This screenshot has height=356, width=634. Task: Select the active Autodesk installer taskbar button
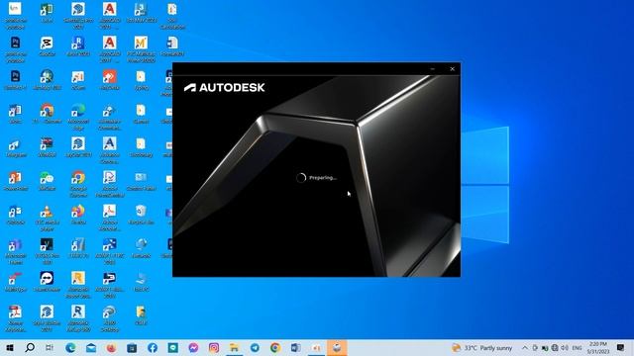337,347
